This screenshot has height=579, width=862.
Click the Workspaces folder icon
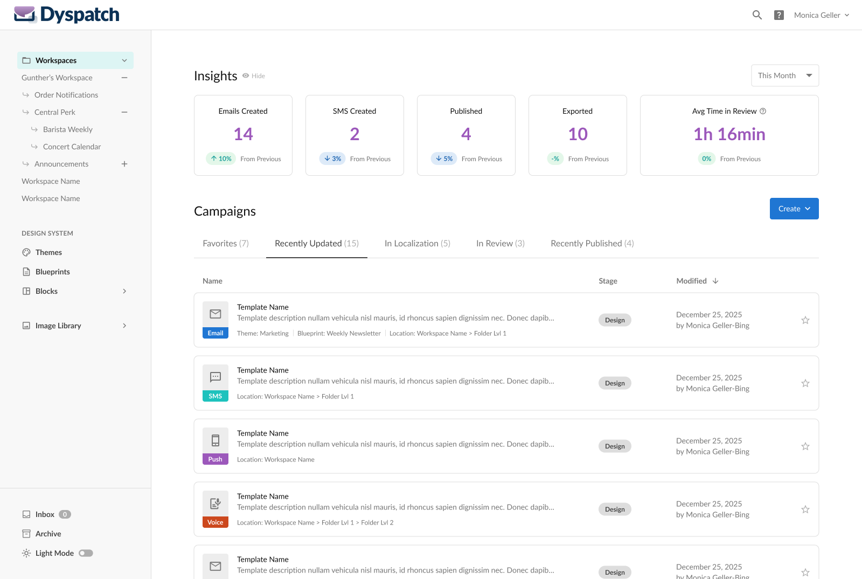[x=26, y=60]
